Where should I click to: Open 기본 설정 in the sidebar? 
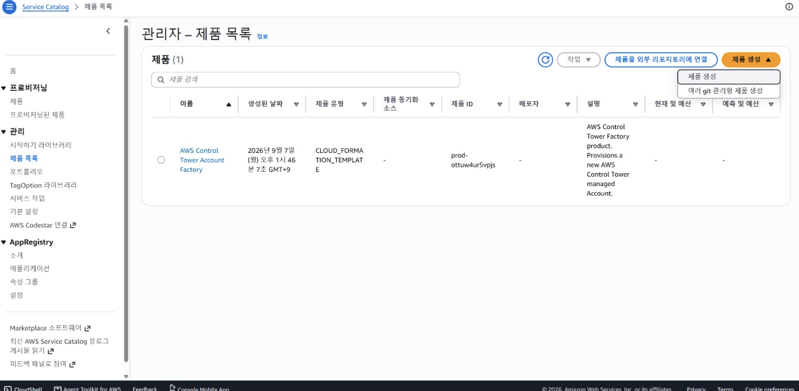(x=24, y=212)
